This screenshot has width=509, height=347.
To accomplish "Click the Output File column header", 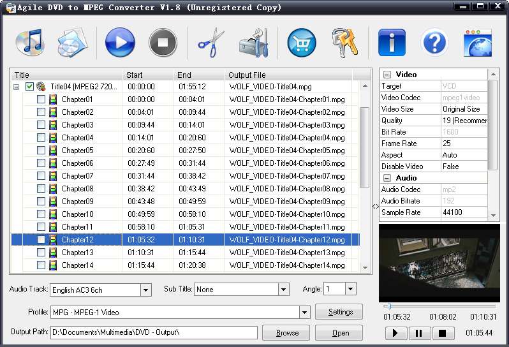I will click(x=288, y=75).
